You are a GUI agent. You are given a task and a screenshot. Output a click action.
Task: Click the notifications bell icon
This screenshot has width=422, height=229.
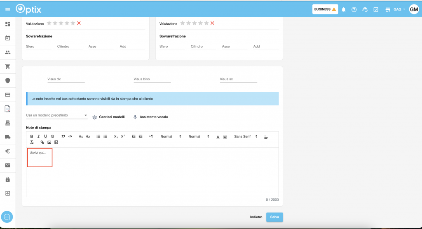(344, 9)
